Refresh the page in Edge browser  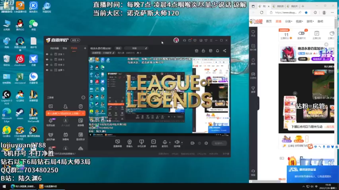coord(261,13)
